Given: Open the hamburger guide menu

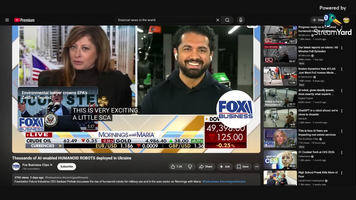Looking at the screenshot, I should [7, 20].
